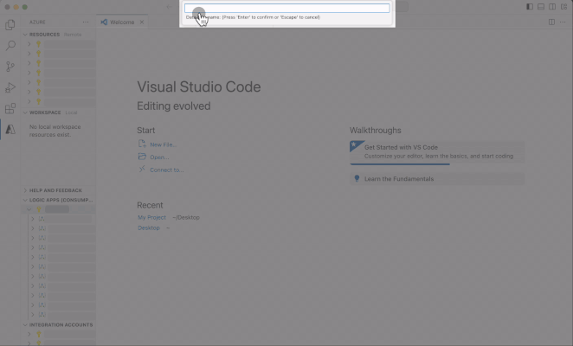Click the 'No local workspace resources exist.' text
Image resolution: width=573 pixels, height=346 pixels.
tap(55, 131)
